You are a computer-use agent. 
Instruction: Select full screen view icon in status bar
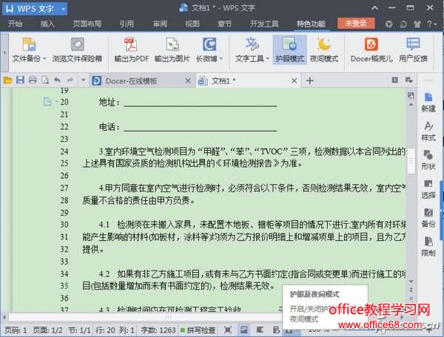(228, 330)
